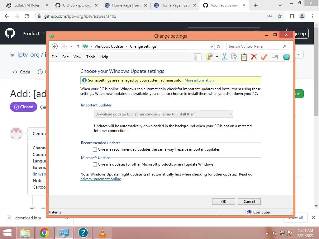Screen dimensions: 319x239
Task: Open the Edit menu
Action: point(65,57)
